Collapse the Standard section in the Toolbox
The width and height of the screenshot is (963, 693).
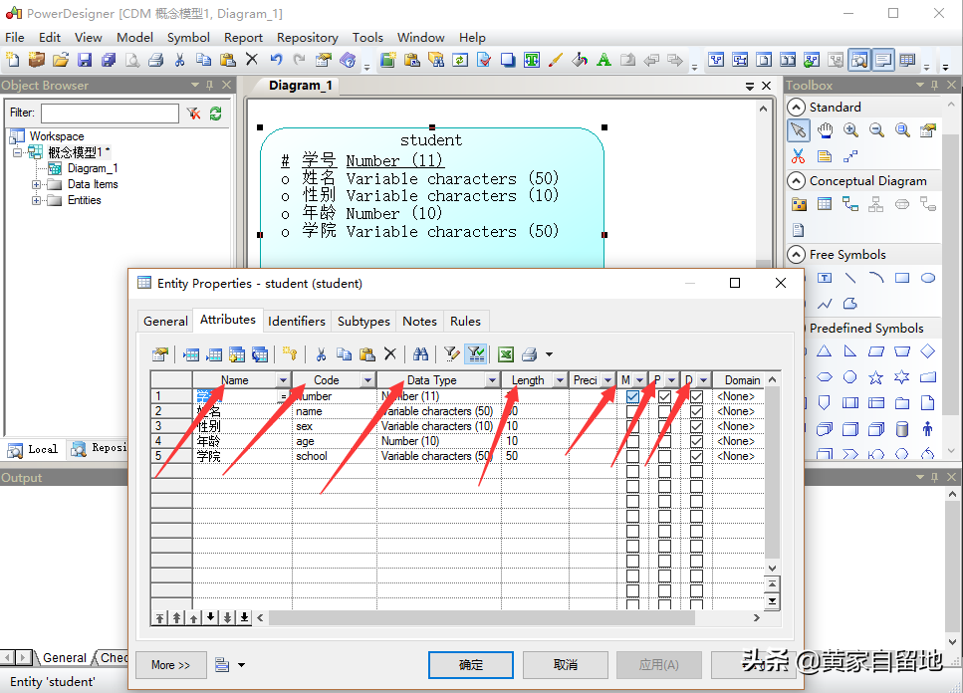(x=796, y=107)
